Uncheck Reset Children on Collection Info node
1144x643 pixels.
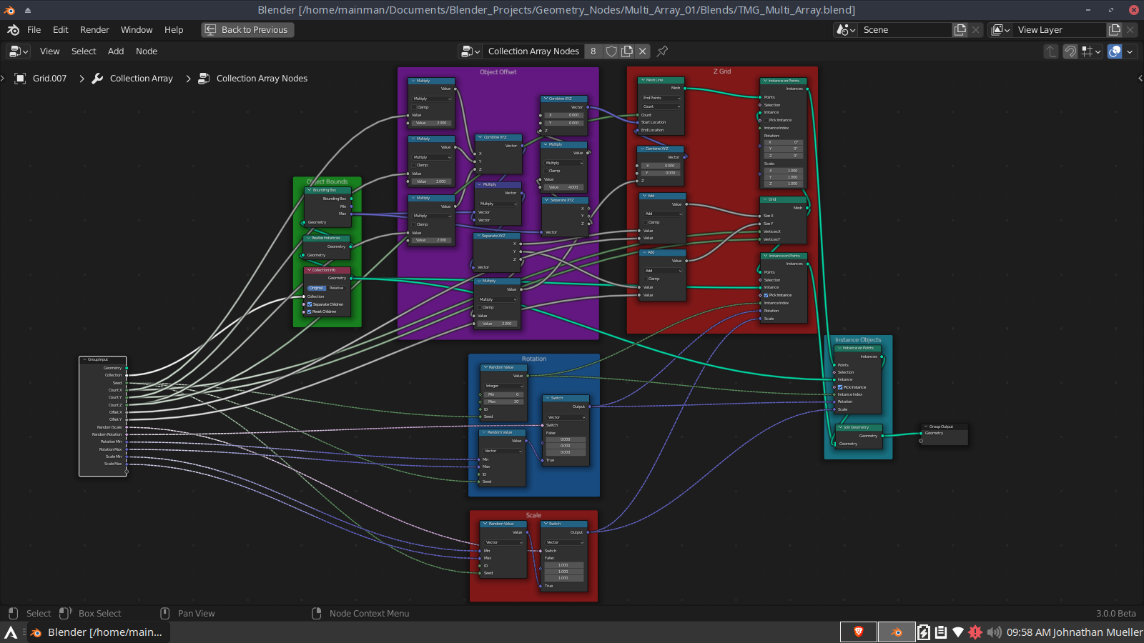click(310, 311)
